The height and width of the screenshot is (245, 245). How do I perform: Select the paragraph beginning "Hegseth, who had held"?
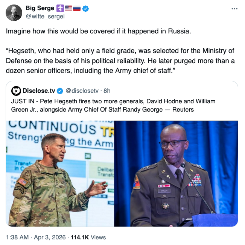(x=120, y=60)
